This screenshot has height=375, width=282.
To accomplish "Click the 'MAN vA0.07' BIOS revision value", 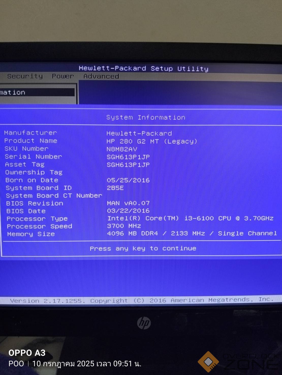I will click(128, 203).
